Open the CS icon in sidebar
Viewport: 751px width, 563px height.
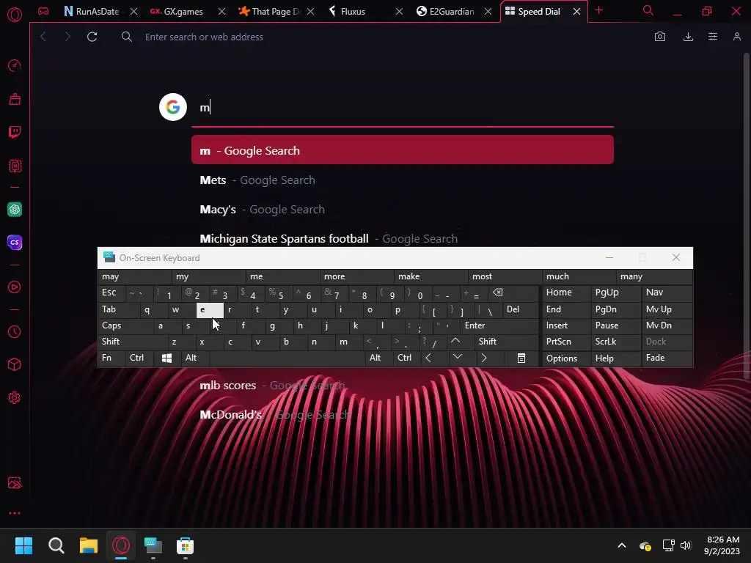(15, 242)
